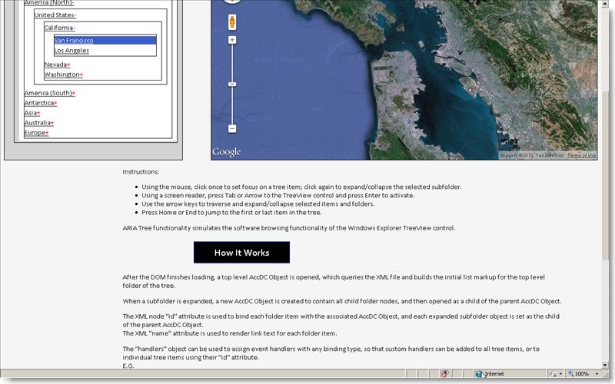615x384 pixels.
Task: Click the 'E.G.' text line
Action: 128,366
